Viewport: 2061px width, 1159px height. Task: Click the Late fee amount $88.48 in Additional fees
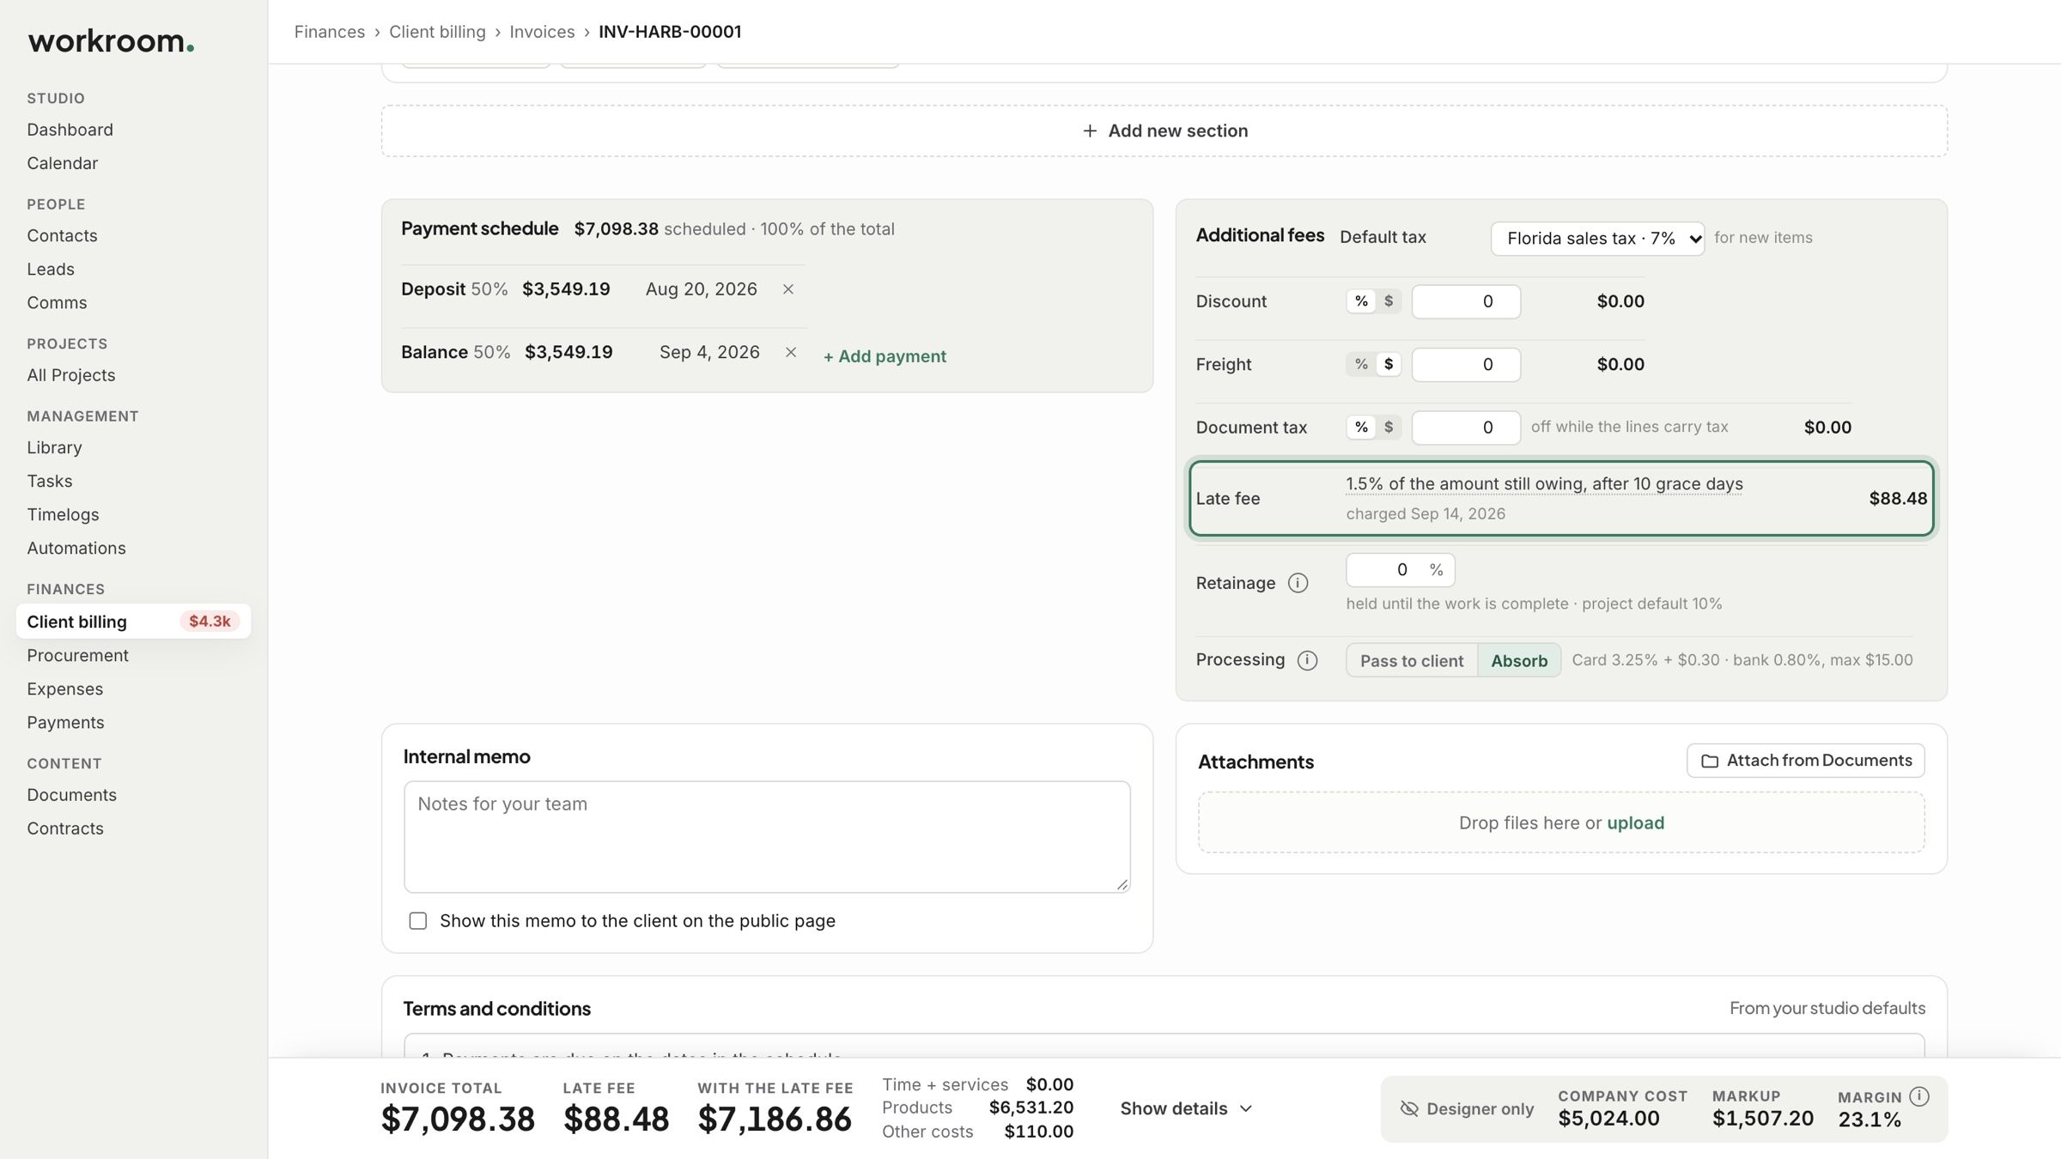pyautogui.click(x=1898, y=499)
